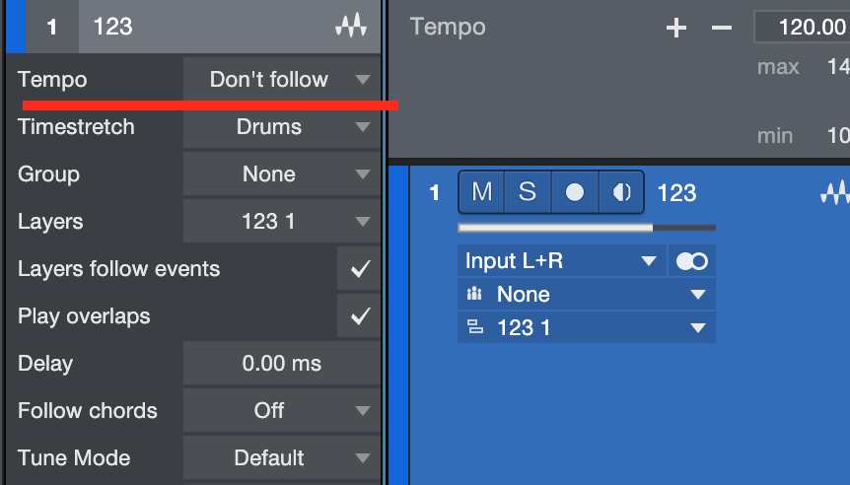Viewport: 850px width, 485px height.
Task: Open Tempo mode Don't follow dropdown
Action: (281, 80)
